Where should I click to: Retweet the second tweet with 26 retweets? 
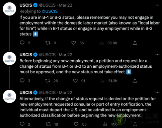[x=48, y=81]
